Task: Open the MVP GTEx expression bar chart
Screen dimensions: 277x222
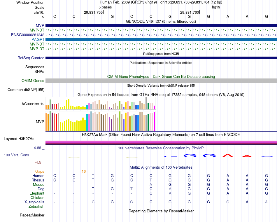Action: point(101,121)
